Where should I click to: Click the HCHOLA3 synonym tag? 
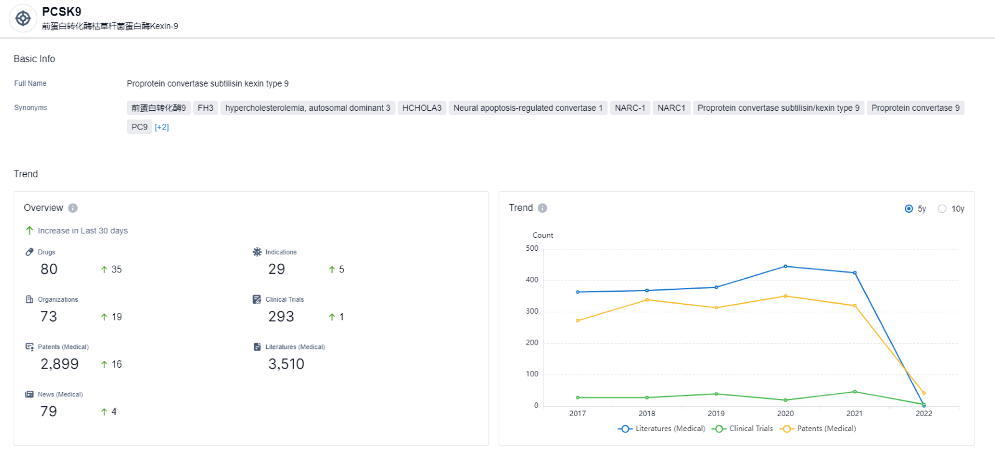(x=422, y=108)
